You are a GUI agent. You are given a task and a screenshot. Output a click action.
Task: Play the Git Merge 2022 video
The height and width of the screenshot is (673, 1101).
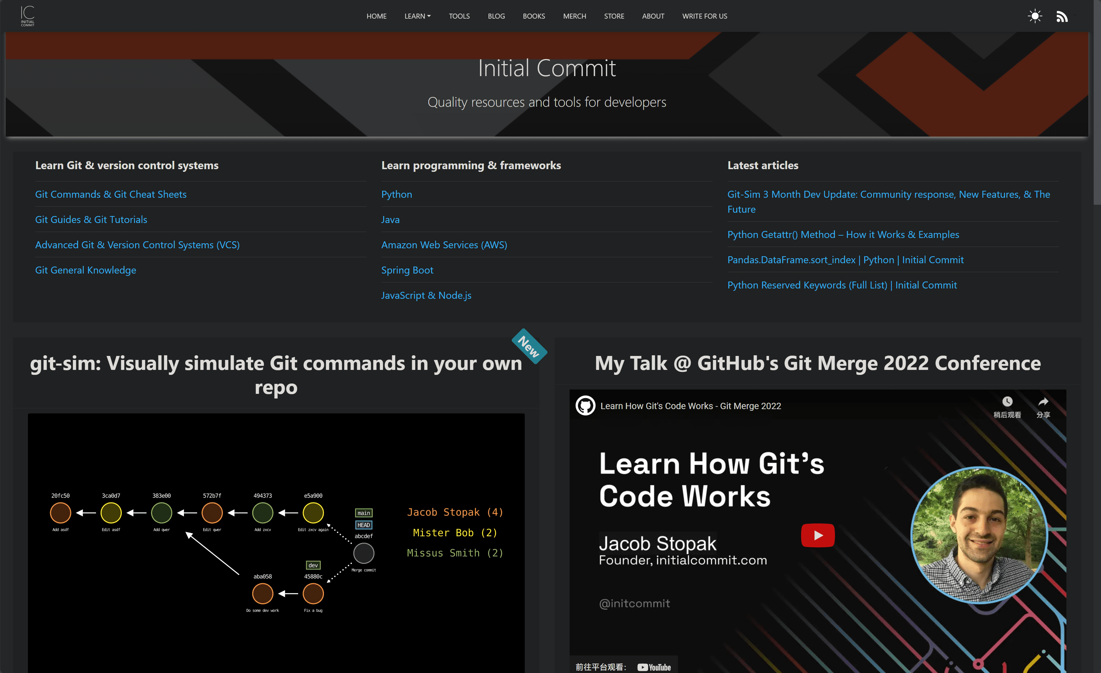click(818, 535)
